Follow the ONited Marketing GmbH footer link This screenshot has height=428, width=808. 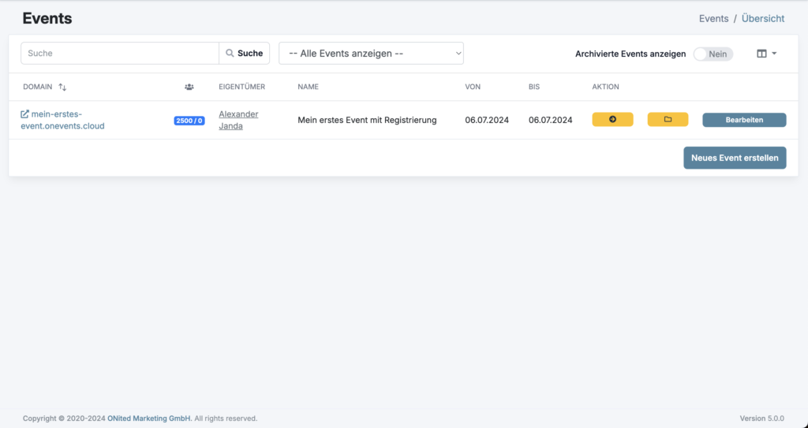click(149, 419)
